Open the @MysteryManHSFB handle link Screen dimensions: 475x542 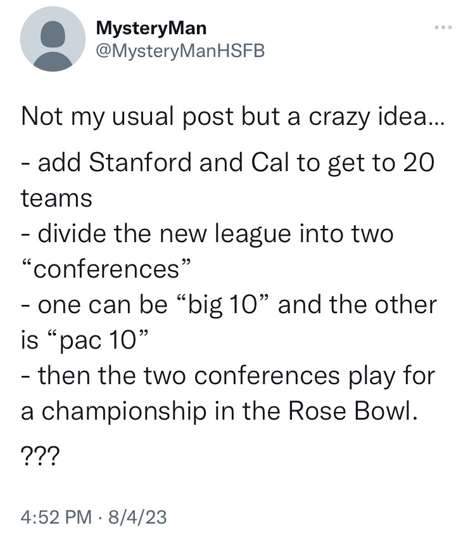pos(180,51)
